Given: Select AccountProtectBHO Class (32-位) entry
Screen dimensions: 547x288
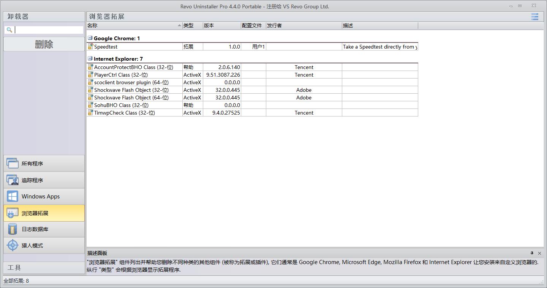Looking at the screenshot, I should point(133,67).
